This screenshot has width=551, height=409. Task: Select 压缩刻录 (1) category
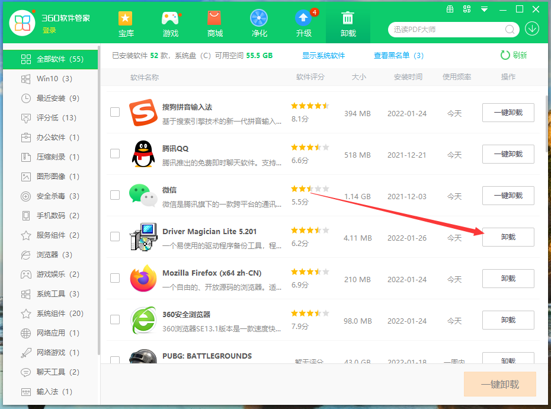click(x=50, y=157)
